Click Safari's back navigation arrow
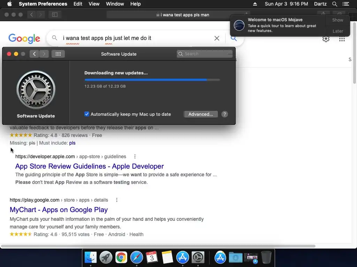This screenshot has width=357, height=267. (31, 15)
